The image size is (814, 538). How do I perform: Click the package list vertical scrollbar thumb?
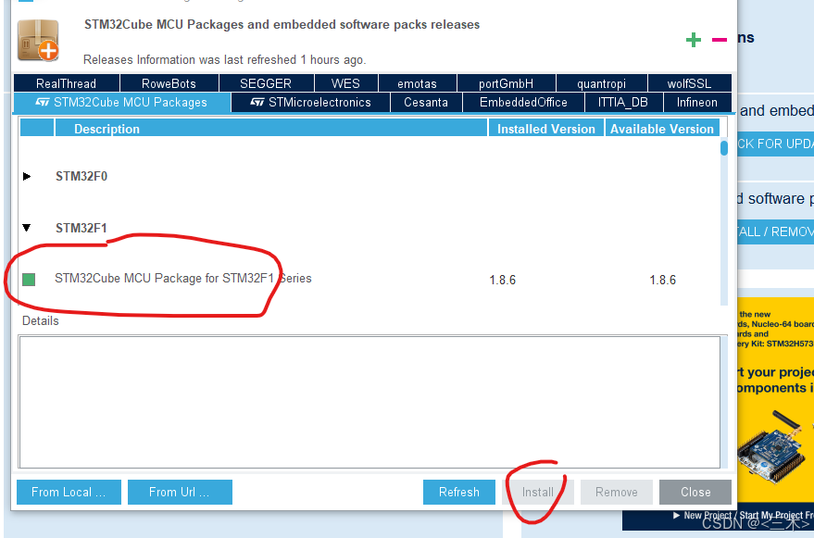(x=724, y=147)
